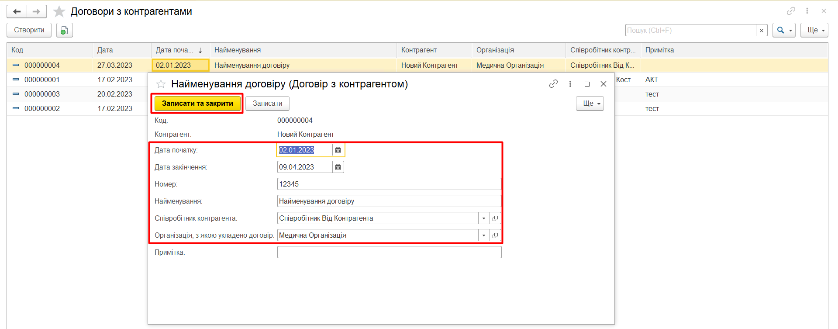Click the Створити button
Image resolution: width=838 pixels, height=329 pixels.
point(29,30)
